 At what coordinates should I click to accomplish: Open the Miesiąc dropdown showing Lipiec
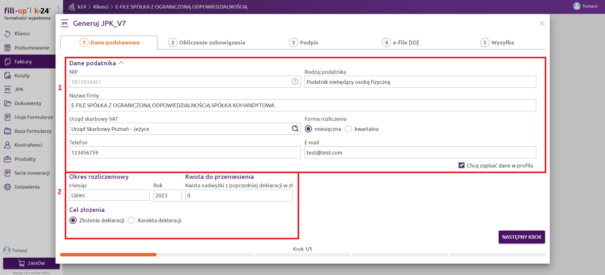[109, 195]
